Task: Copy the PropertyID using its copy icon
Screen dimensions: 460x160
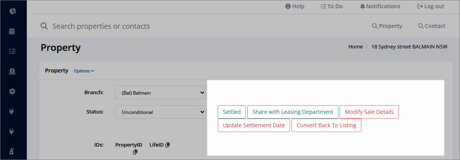Action: [135, 152]
